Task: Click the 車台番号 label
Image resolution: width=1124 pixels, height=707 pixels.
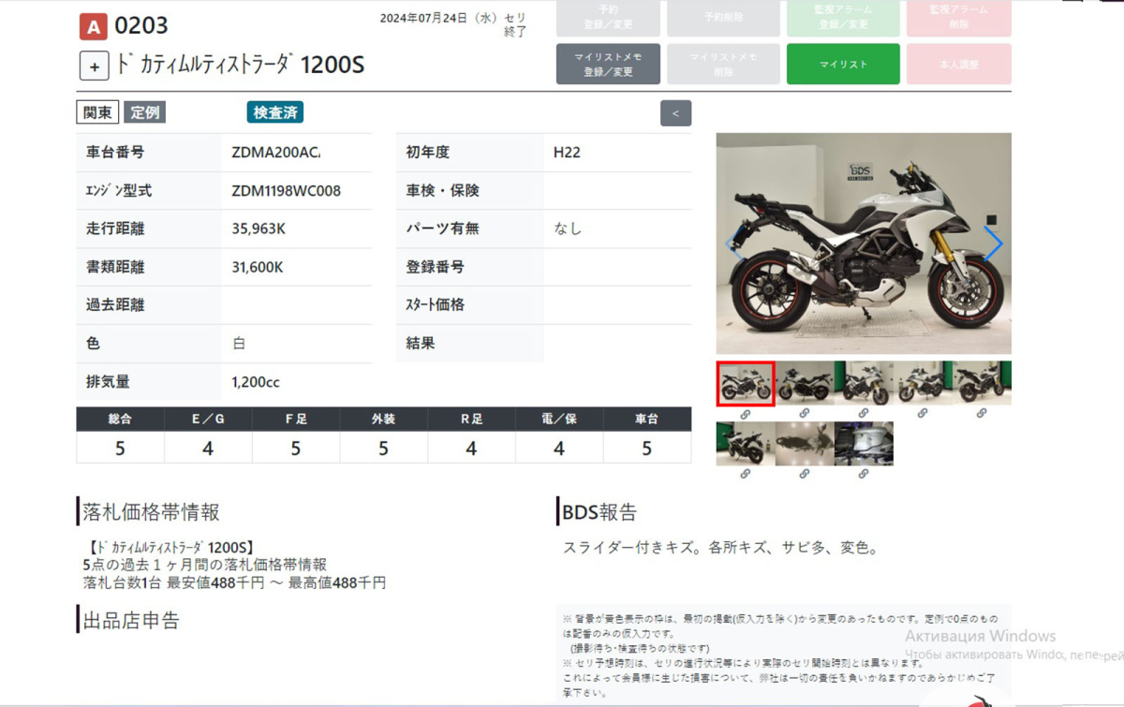Action: (114, 153)
